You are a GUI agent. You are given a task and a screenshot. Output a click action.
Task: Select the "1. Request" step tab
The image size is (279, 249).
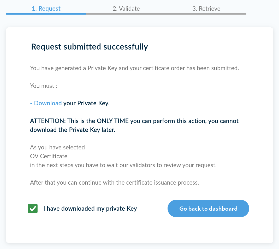click(x=46, y=8)
